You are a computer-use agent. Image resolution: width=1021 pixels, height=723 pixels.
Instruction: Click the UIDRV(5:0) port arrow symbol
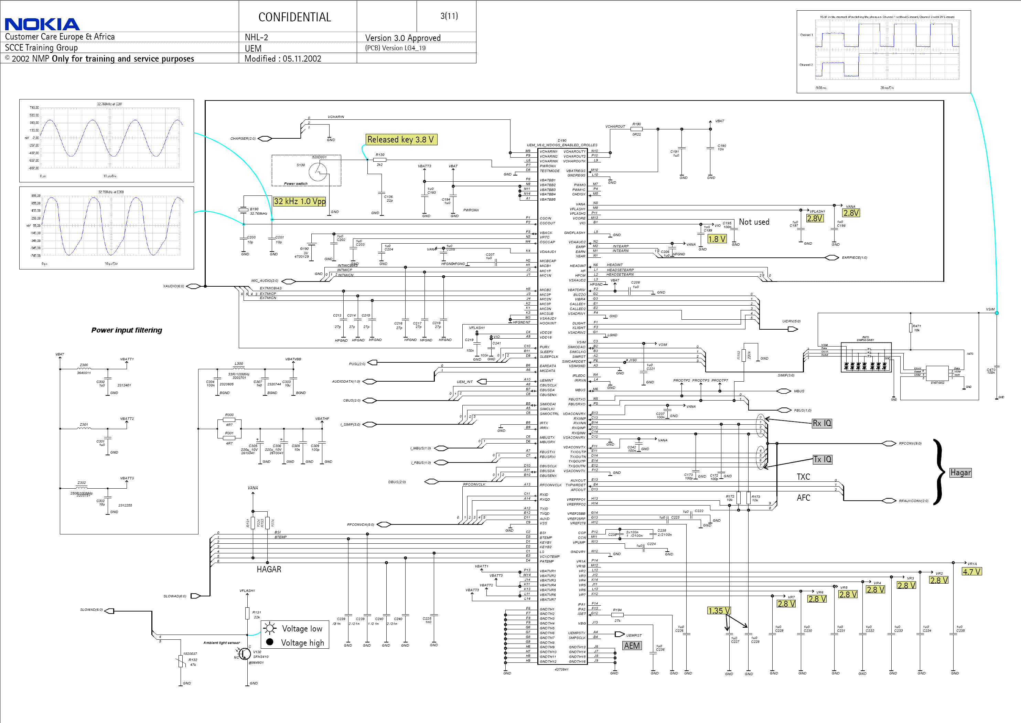pos(793,329)
